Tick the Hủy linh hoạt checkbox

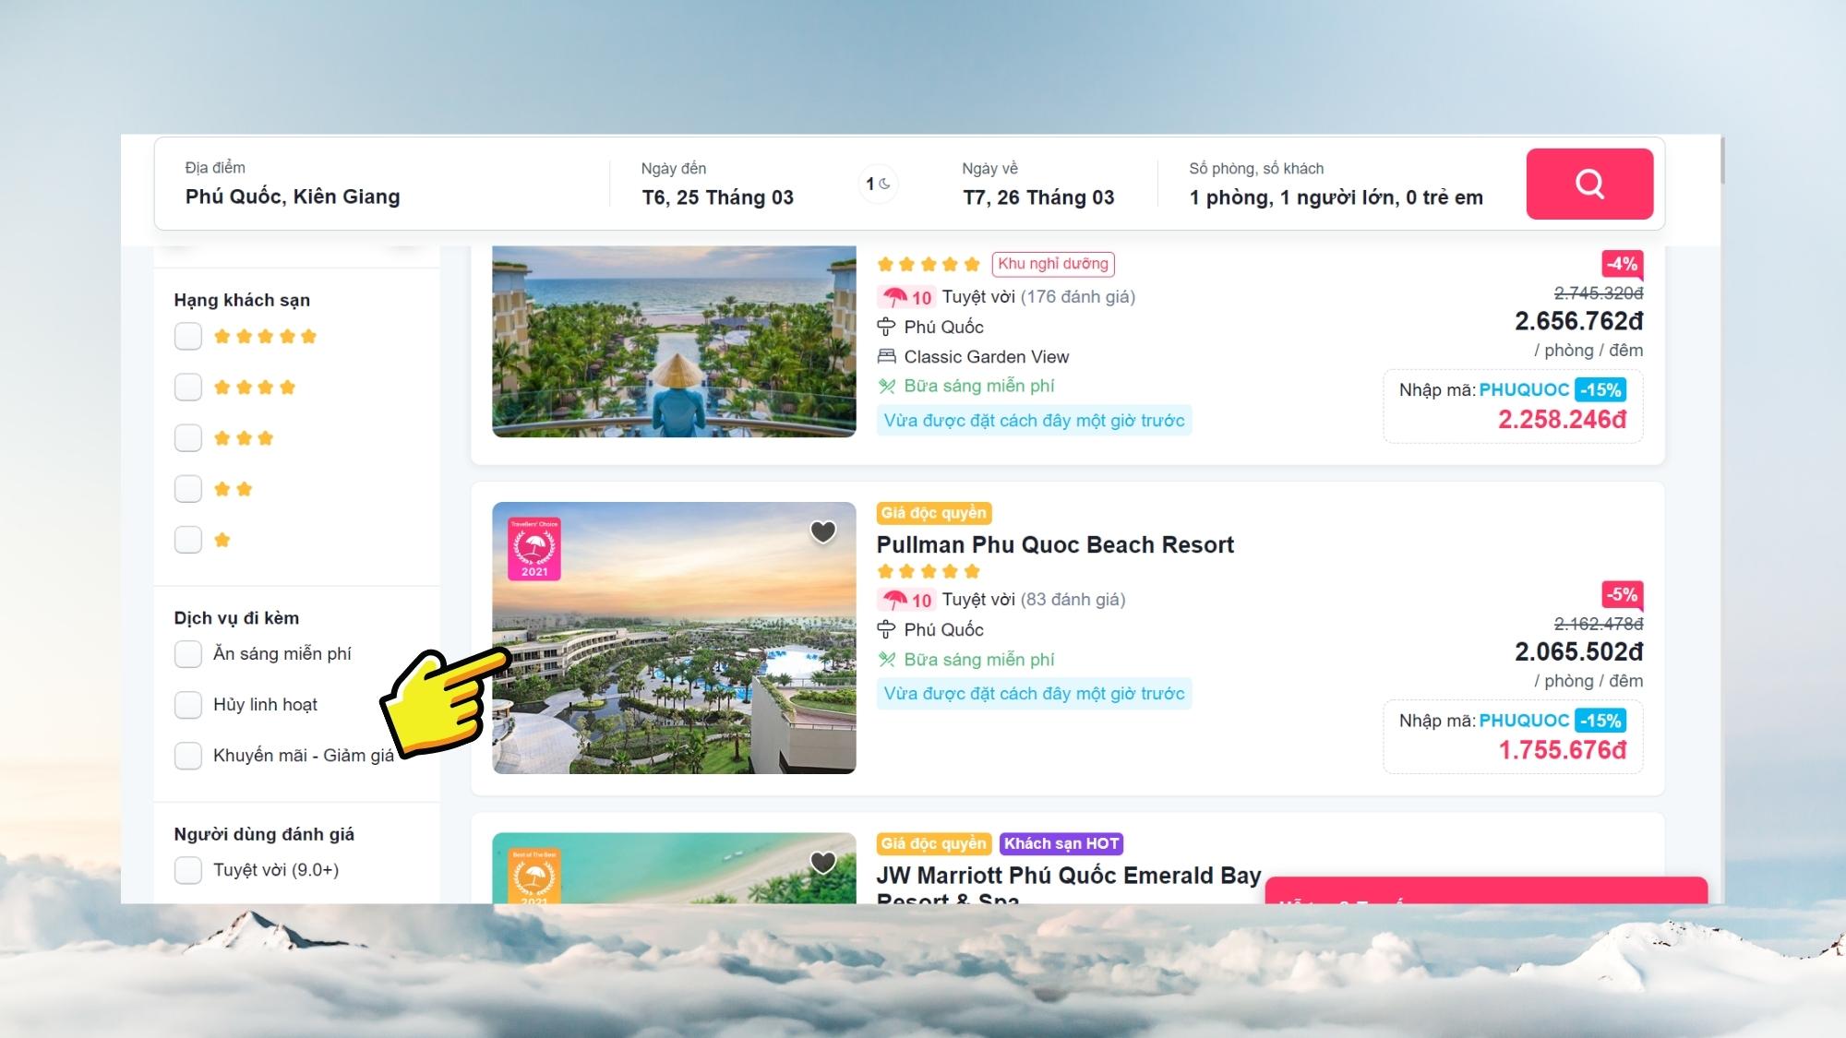pyautogui.click(x=188, y=705)
